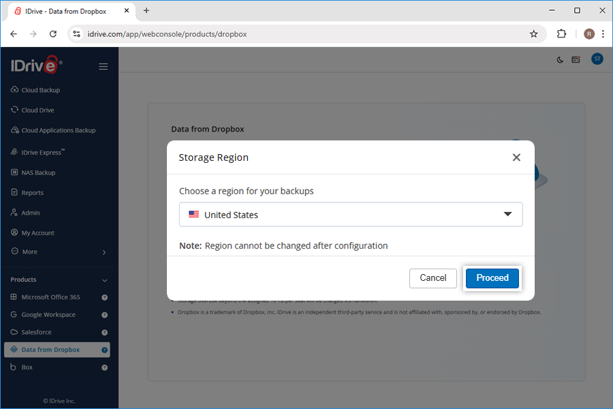
Task: Open NAS Backup in sidebar
Action: pos(38,172)
